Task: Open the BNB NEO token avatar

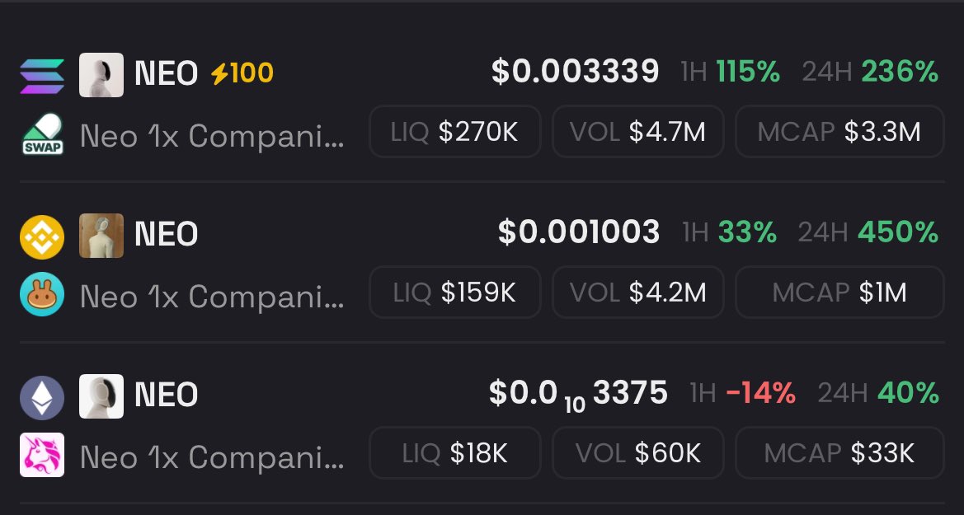Action: 101,236
